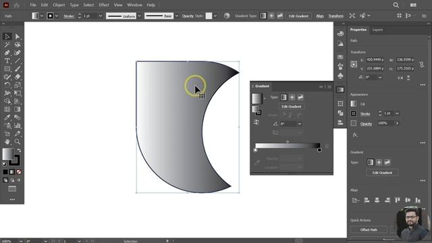Select the Line Segment tool
Screen dimensions: 432x243
[18, 61]
